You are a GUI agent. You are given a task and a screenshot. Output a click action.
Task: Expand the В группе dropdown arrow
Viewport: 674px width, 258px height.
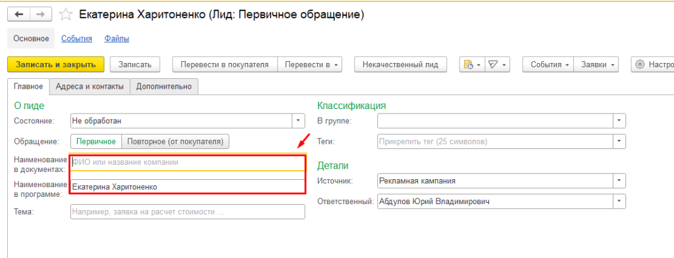(x=619, y=121)
